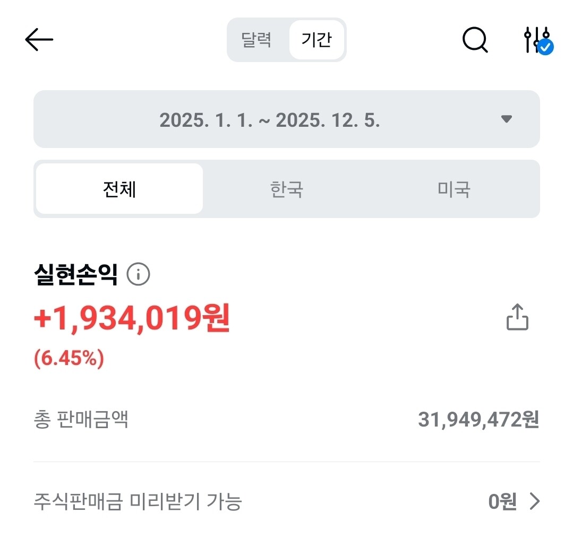Tap the info icon beside 실현손익
Image resolution: width=573 pixels, height=556 pixels.
click(138, 274)
